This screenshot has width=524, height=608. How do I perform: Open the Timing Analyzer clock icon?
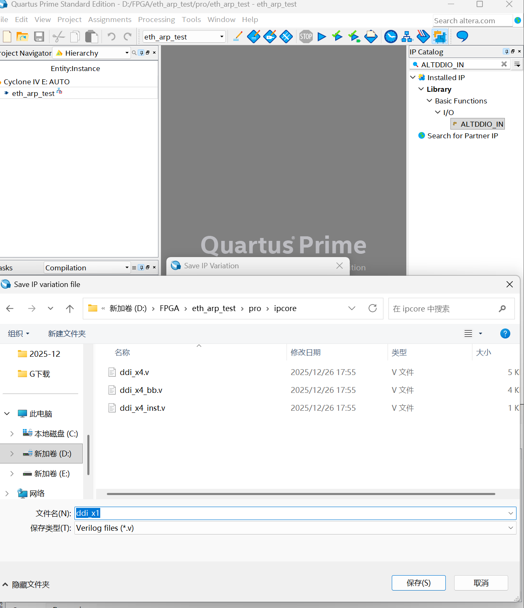[x=391, y=37]
